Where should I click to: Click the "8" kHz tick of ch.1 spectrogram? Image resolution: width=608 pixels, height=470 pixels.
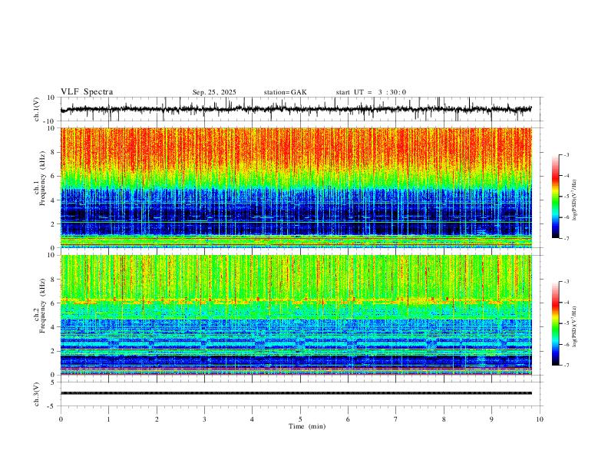(54, 152)
